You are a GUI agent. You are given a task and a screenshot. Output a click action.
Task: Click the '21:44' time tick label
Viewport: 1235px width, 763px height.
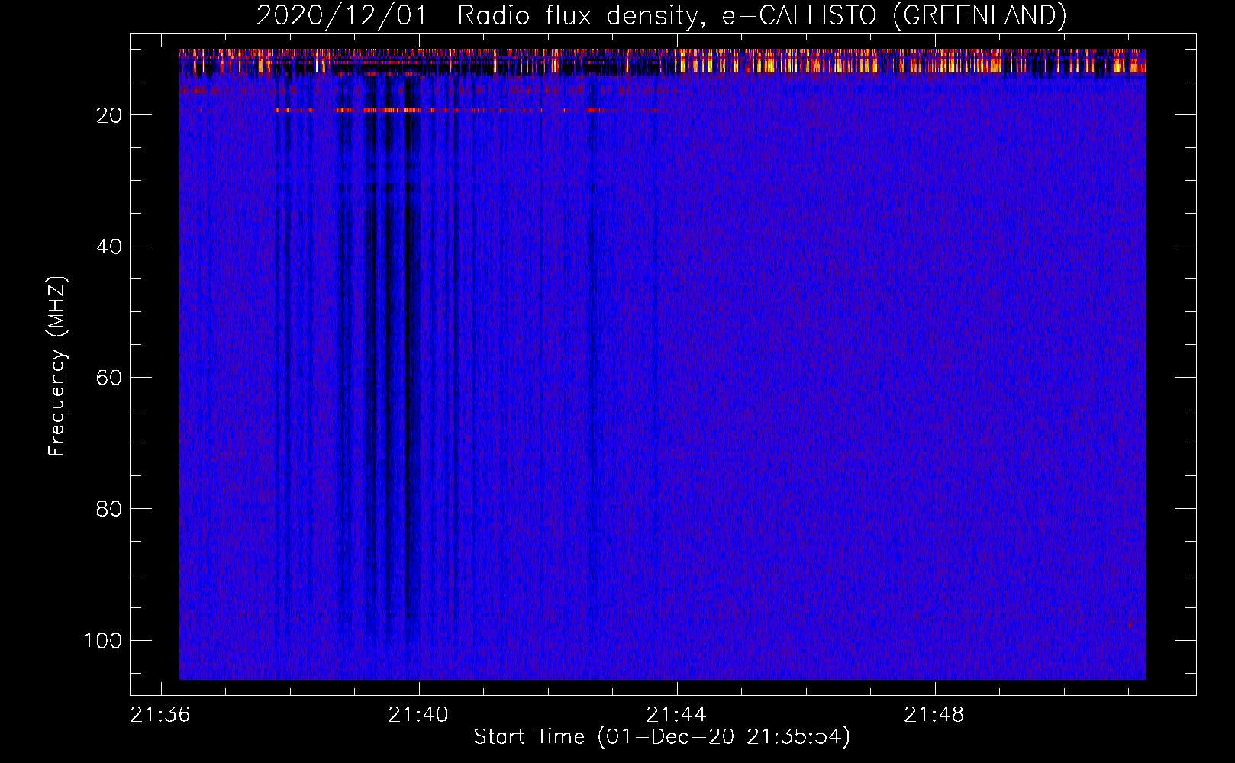point(676,715)
